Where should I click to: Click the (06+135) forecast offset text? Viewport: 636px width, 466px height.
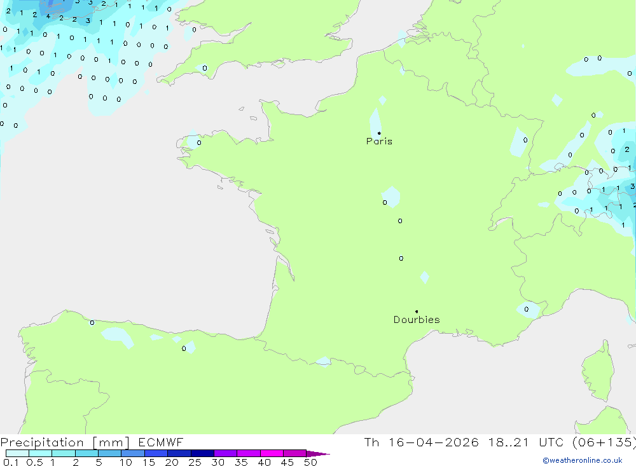[604, 442]
